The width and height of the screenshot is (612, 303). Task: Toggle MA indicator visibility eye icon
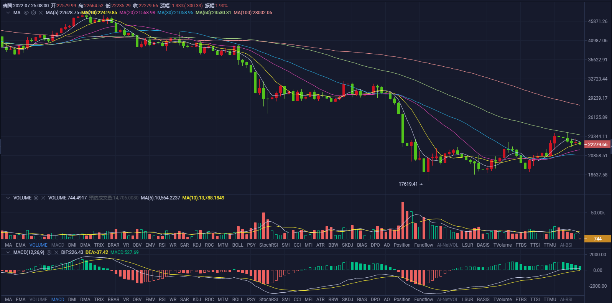pyautogui.click(x=26, y=13)
